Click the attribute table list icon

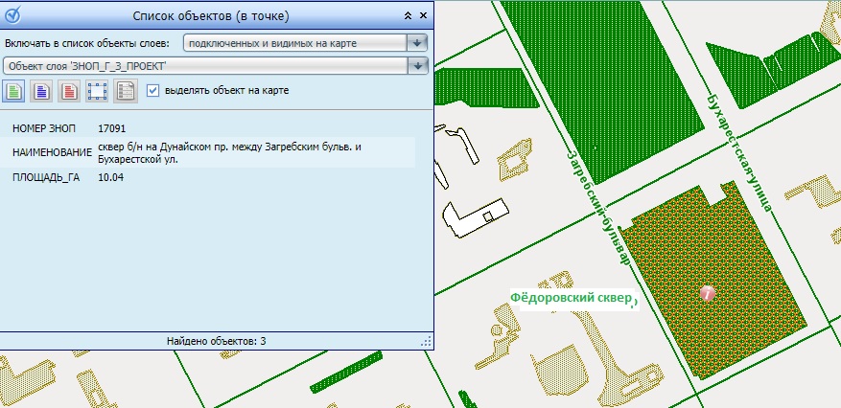click(125, 91)
